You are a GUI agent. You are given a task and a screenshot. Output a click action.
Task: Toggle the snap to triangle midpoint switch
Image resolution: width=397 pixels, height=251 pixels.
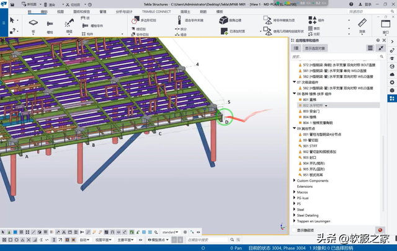click(22, 240)
